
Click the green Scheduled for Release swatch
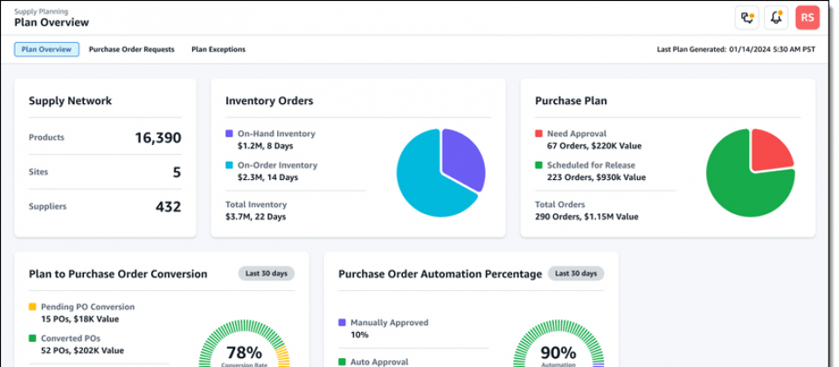[539, 165]
